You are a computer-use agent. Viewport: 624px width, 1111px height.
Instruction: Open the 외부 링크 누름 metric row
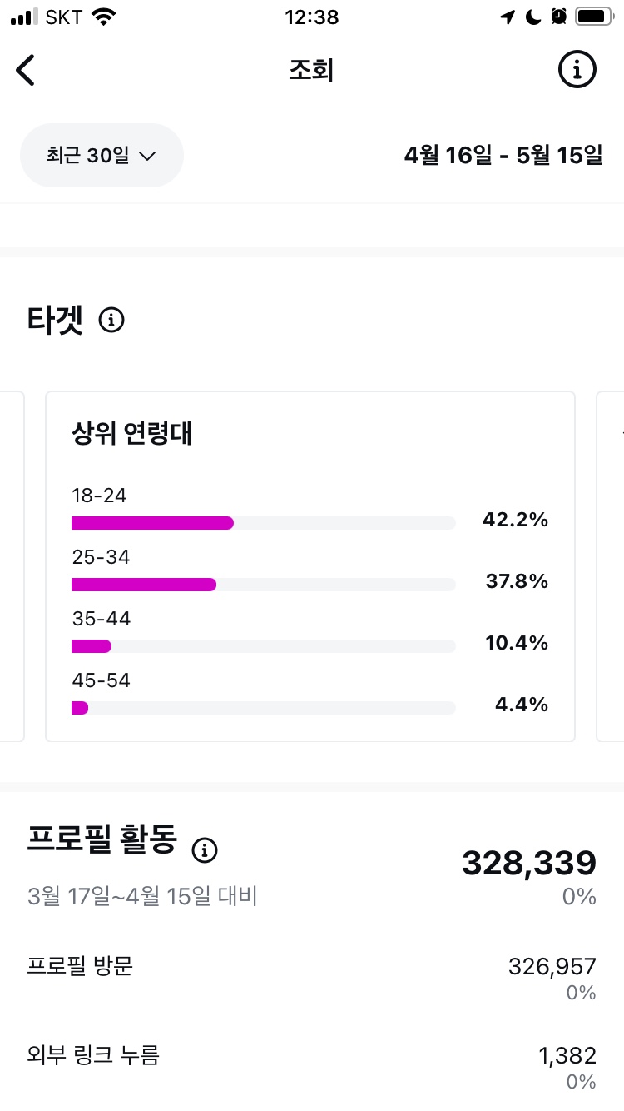point(312,1068)
